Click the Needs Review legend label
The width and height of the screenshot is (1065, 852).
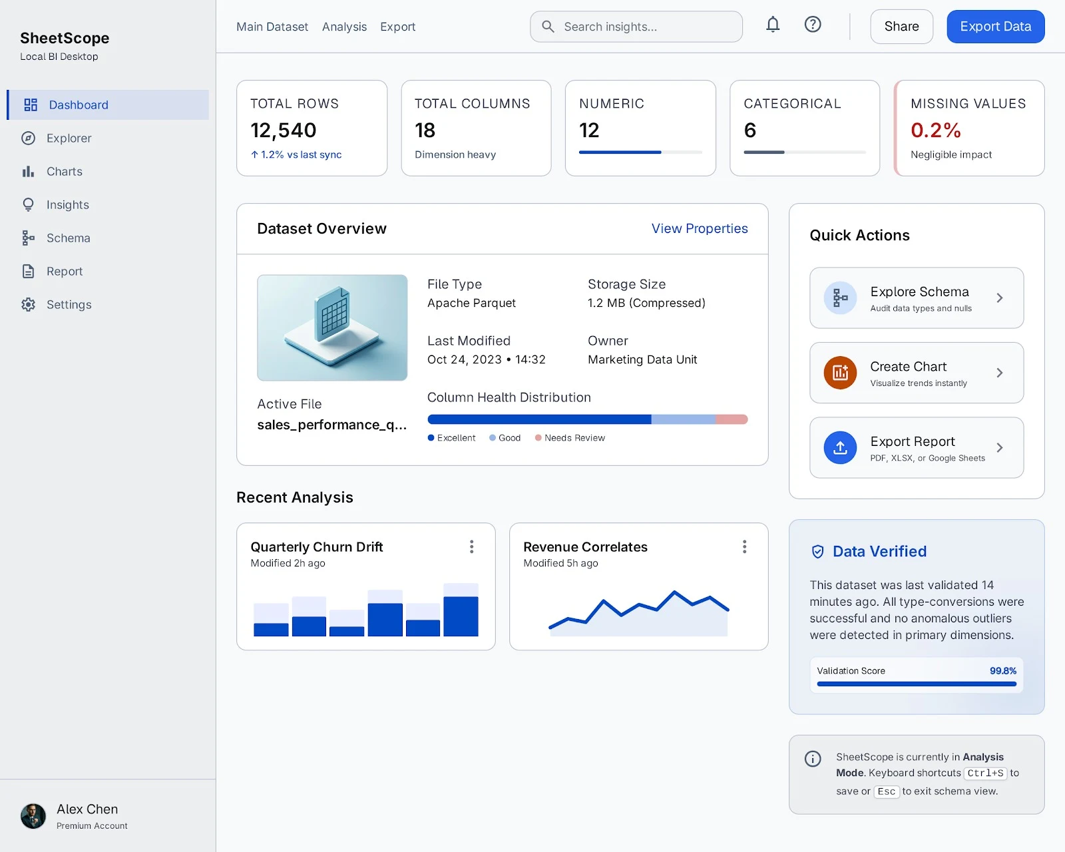[574, 438]
